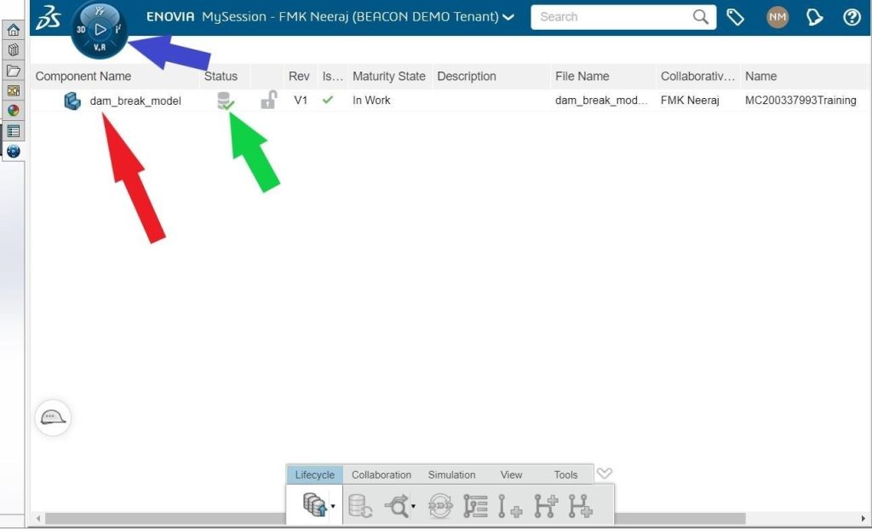Click the 3DS logo in the header

[x=49, y=18]
